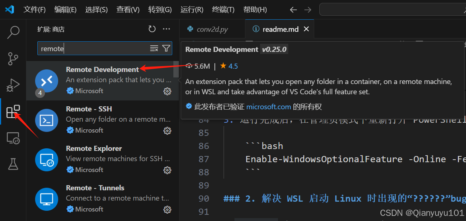The width and height of the screenshot is (466, 221).
Task: Refresh the extensions list
Action: click(152, 29)
